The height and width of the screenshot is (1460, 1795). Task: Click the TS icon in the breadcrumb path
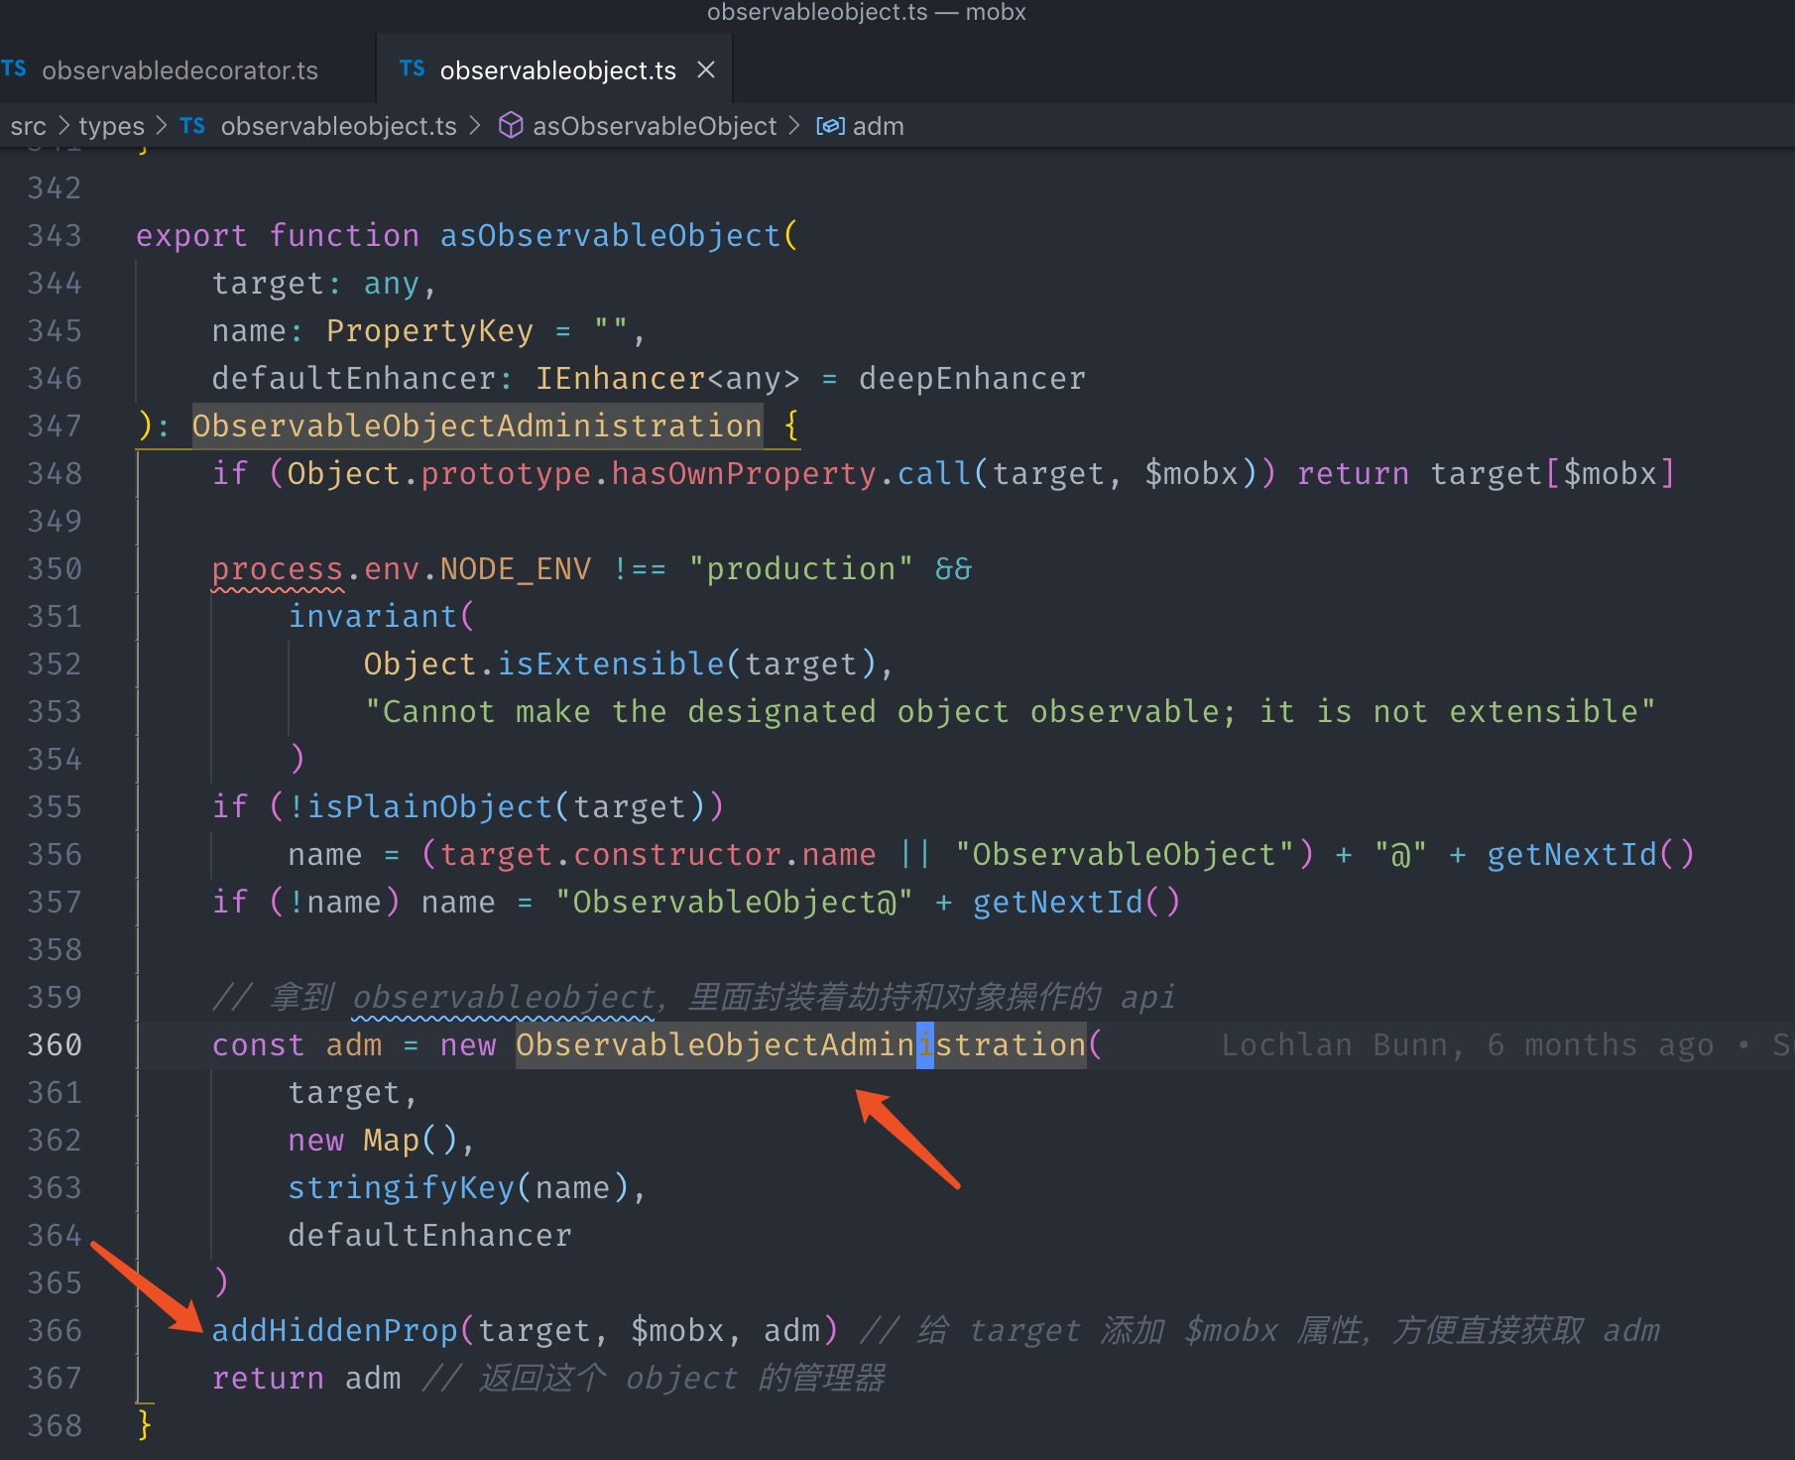192,126
